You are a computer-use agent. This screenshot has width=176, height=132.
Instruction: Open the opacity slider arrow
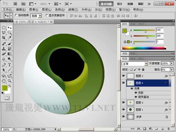coord(172,63)
